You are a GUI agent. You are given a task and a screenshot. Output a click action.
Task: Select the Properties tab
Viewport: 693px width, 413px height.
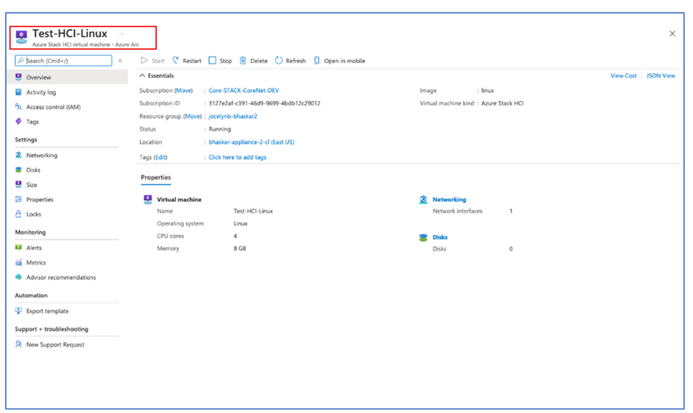pyautogui.click(x=155, y=177)
